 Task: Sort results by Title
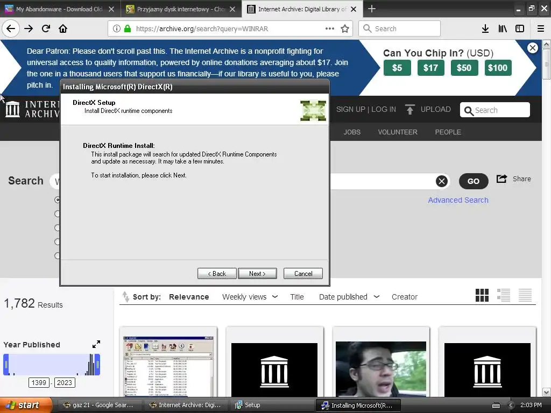pyautogui.click(x=297, y=297)
